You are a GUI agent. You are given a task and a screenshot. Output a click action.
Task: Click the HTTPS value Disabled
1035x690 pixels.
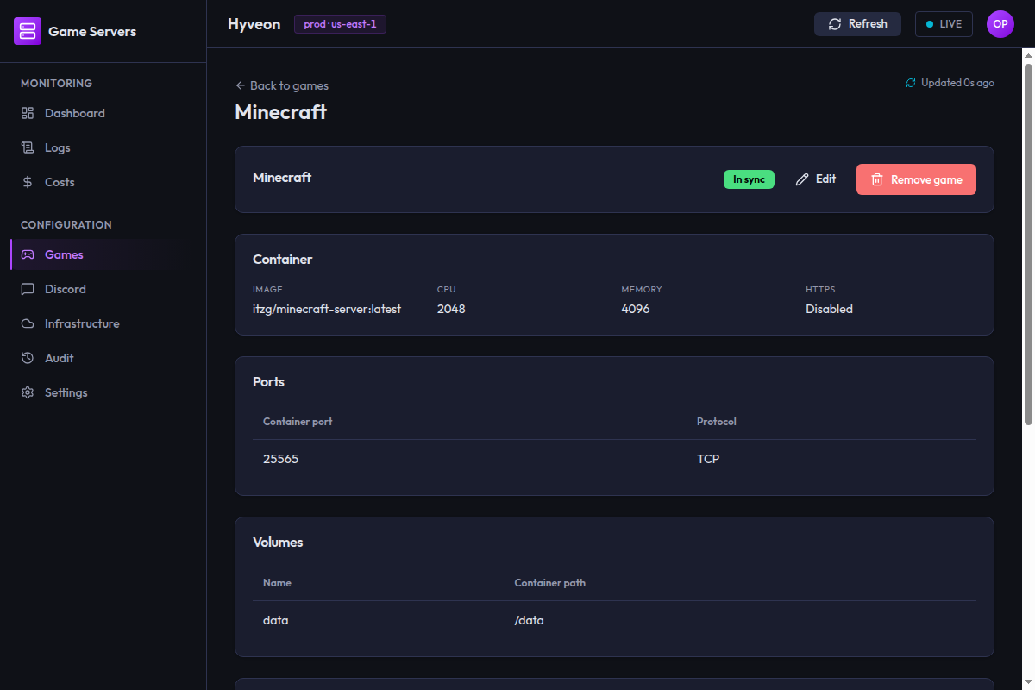[829, 309]
